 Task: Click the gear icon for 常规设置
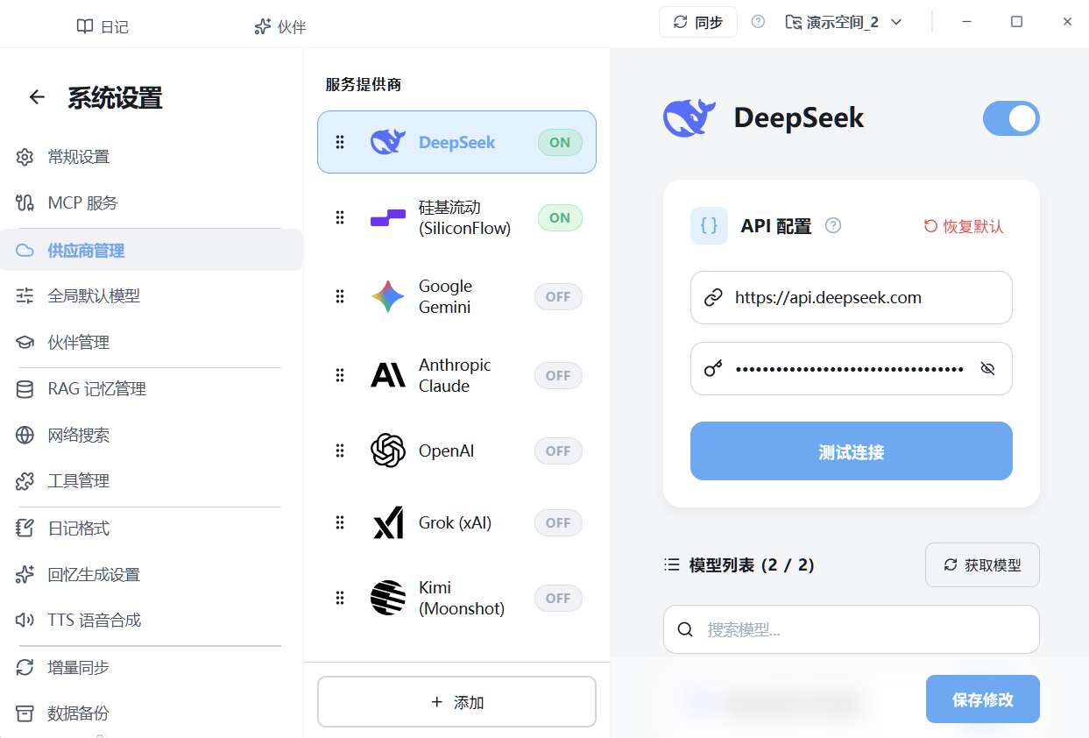point(25,158)
